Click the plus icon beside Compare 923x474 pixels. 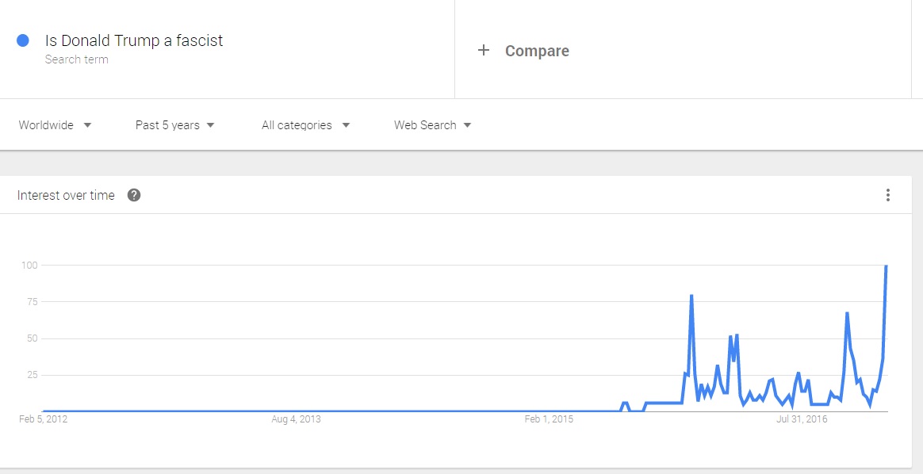[483, 51]
